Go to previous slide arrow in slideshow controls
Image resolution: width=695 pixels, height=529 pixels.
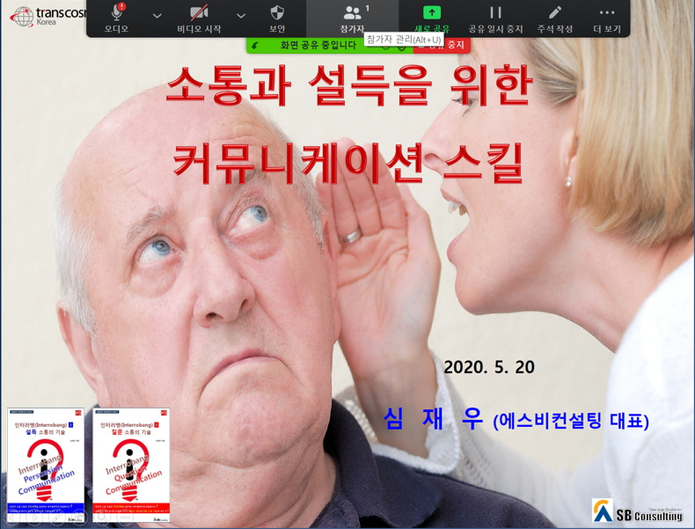11,517
